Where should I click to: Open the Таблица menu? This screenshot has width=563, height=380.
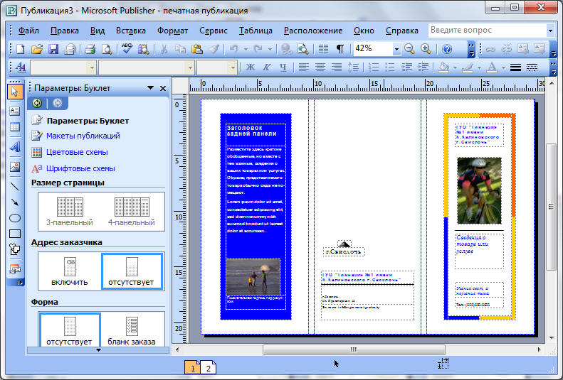point(256,31)
